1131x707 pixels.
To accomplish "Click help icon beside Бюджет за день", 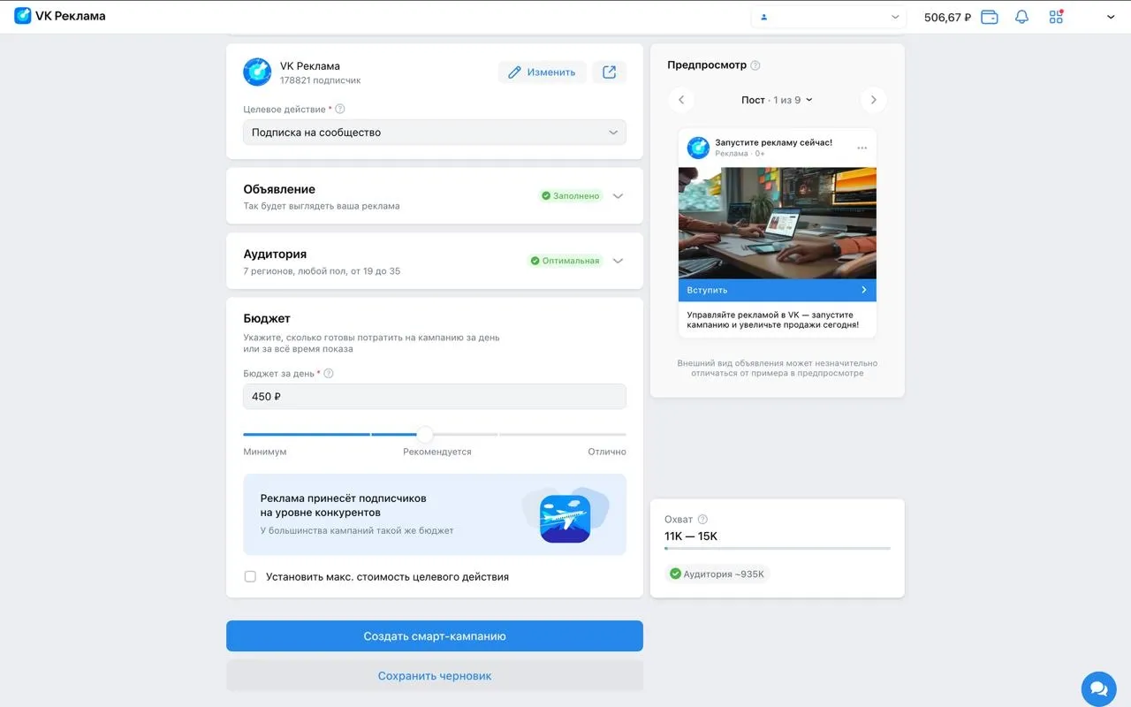I will (x=329, y=374).
